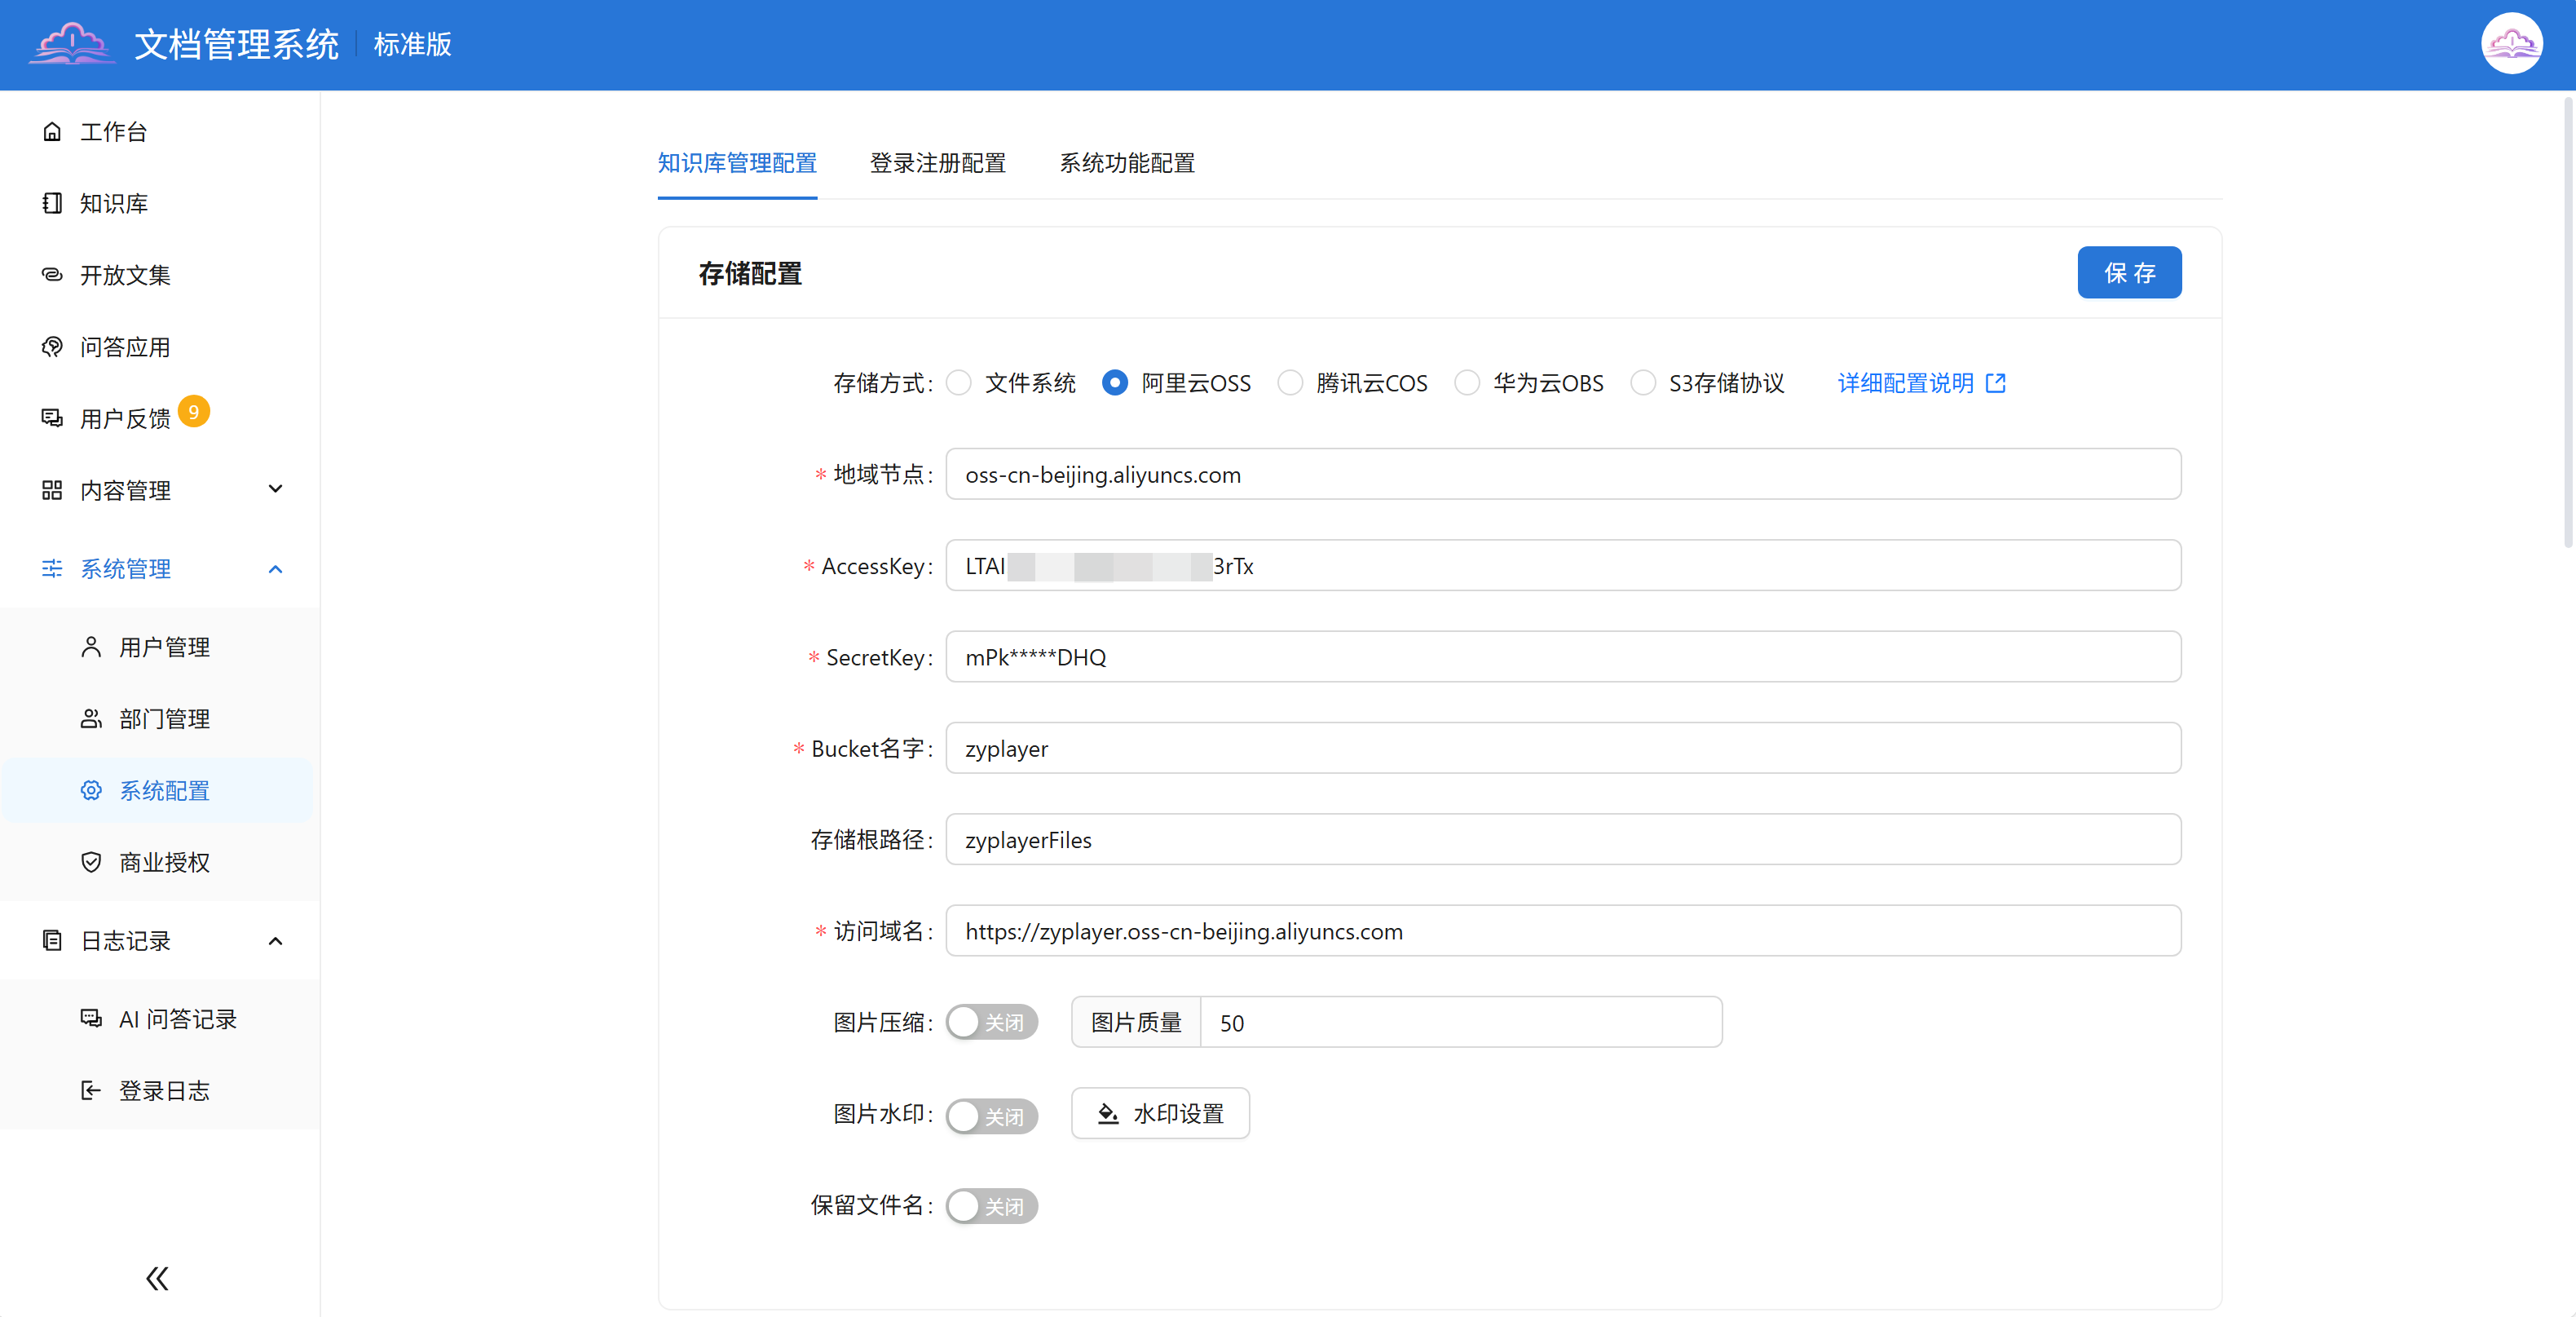Open the 系统功能配置 tab

pos(1127,163)
